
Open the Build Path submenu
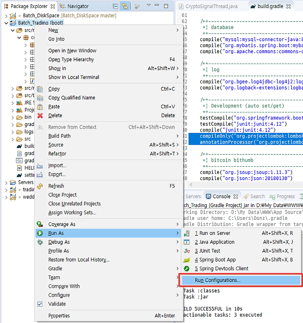point(109,136)
